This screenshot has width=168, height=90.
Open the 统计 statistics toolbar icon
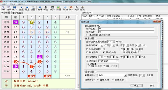(x=53, y=8)
